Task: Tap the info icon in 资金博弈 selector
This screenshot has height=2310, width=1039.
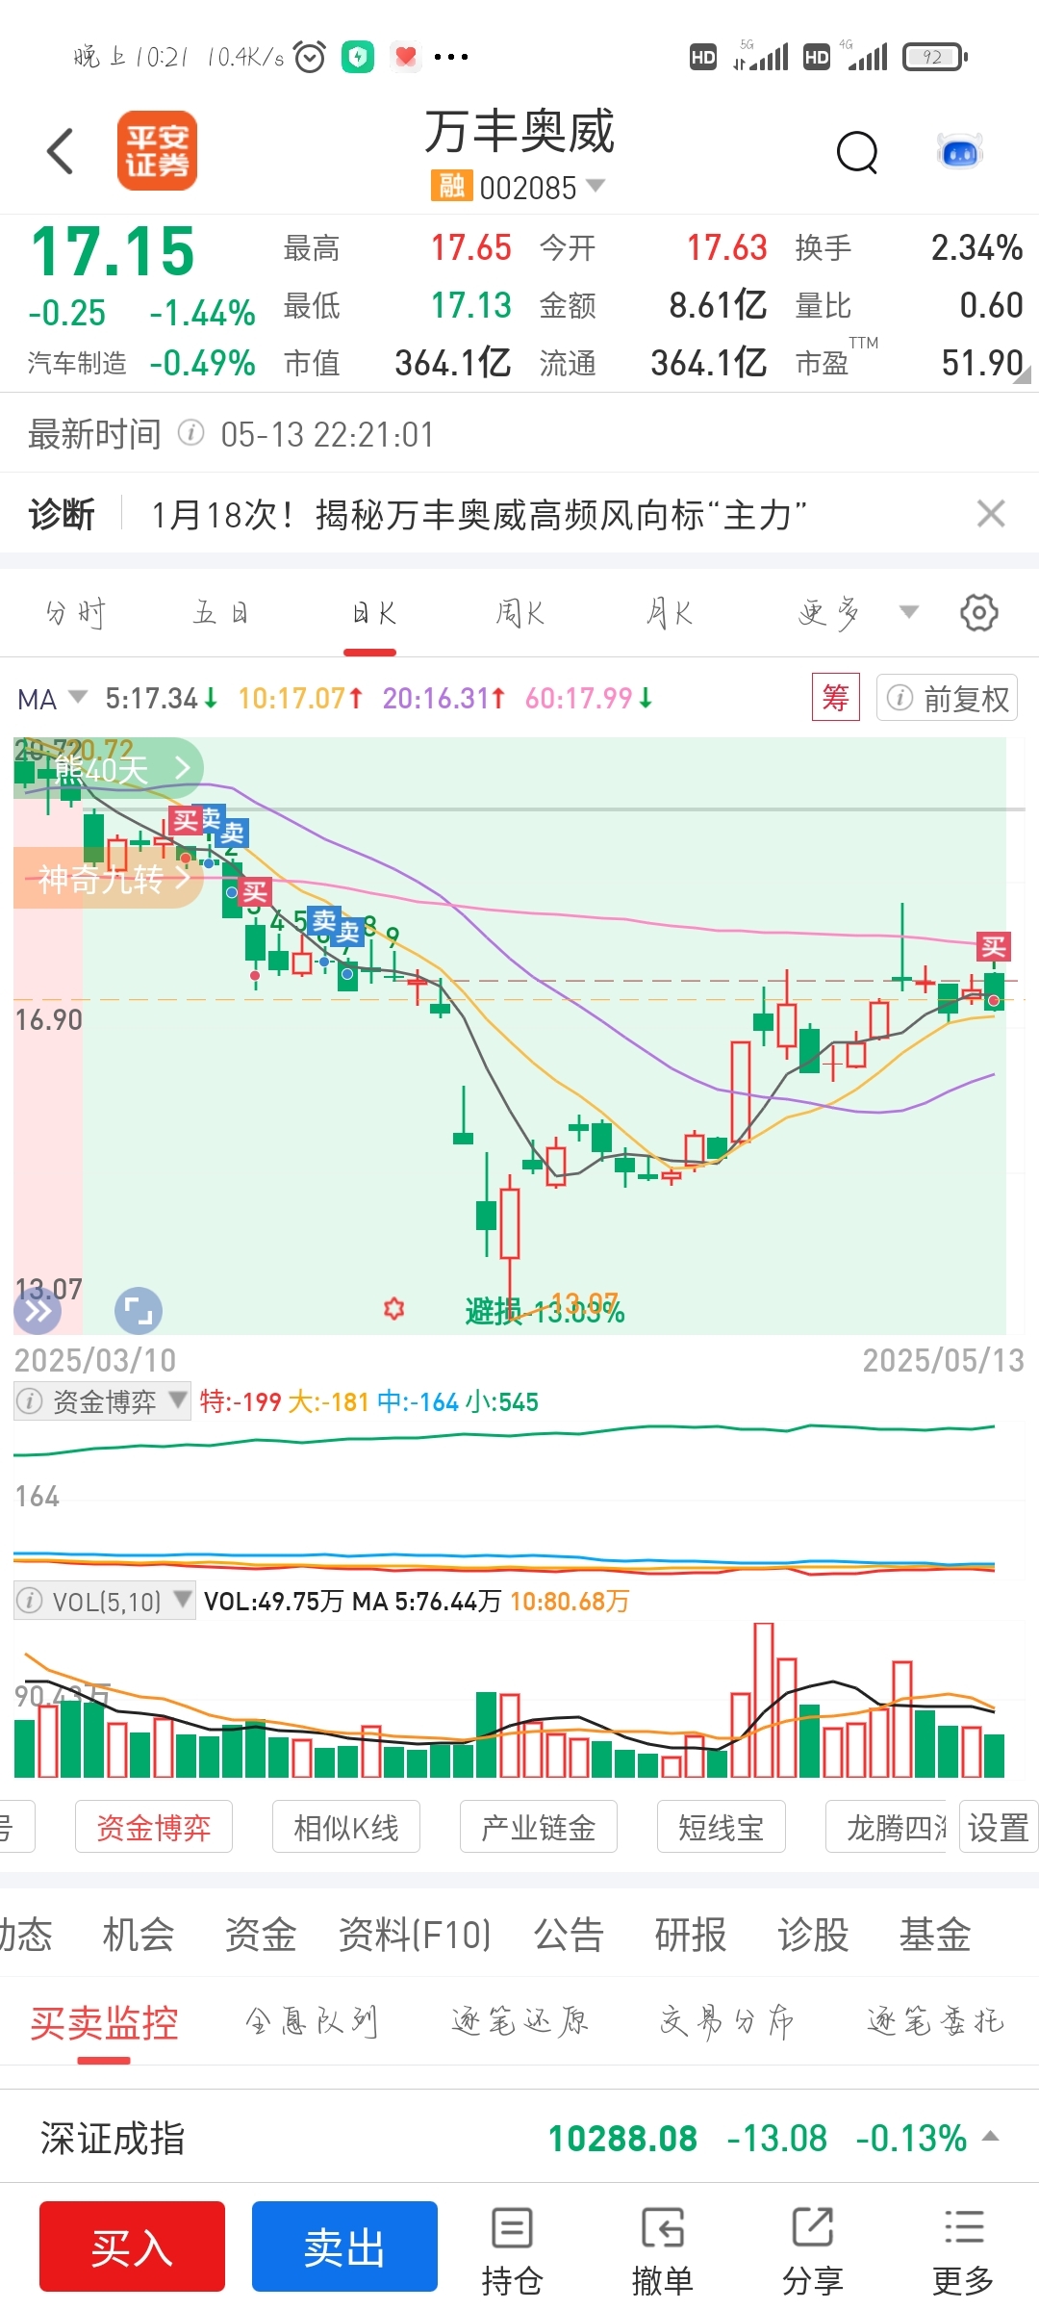Action: point(31,1401)
